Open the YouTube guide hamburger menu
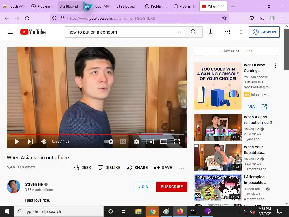Image resolution: width=289 pixels, height=217 pixels. [x=10, y=32]
